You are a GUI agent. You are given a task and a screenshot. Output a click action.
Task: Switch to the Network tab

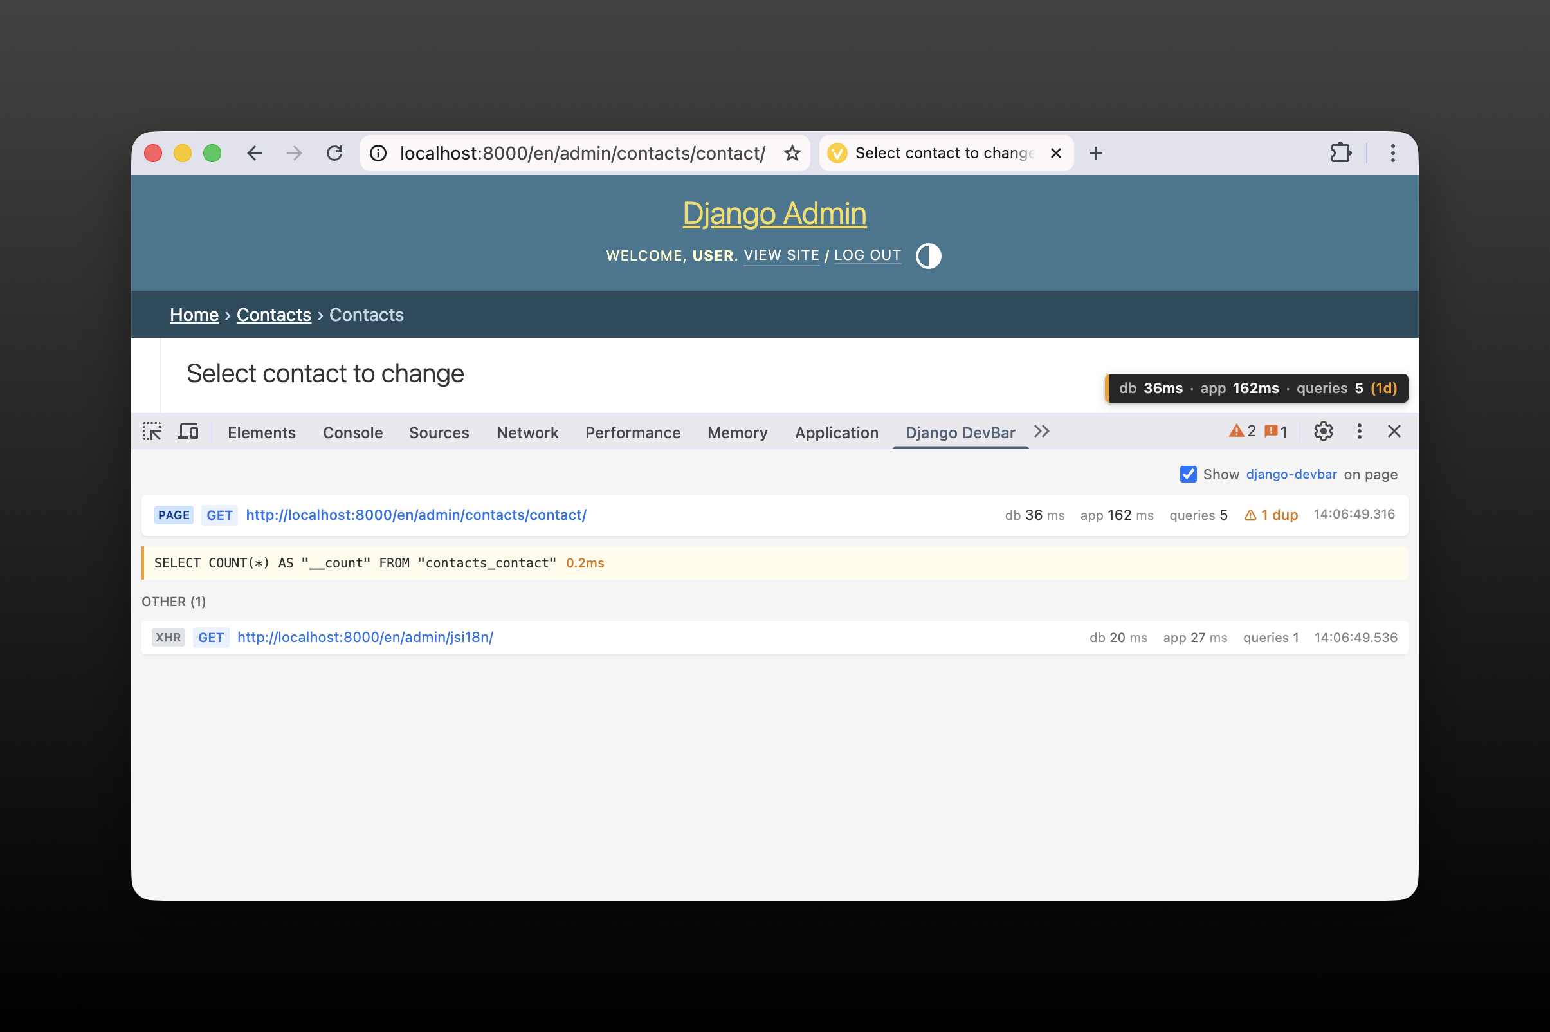(x=527, y=433)
